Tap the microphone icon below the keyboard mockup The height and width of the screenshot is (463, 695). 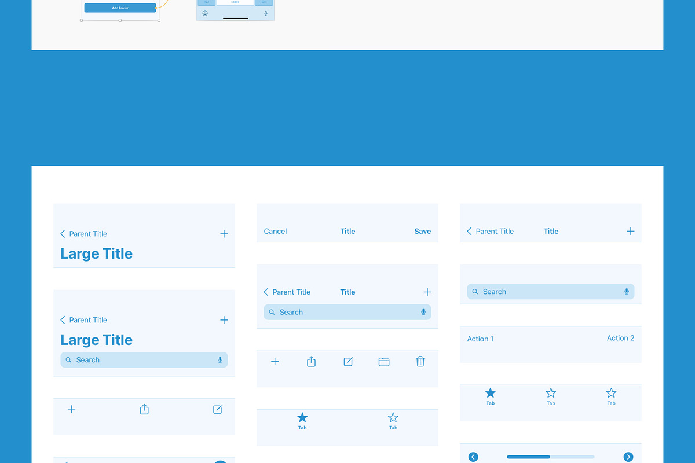[x=266, y=13]
